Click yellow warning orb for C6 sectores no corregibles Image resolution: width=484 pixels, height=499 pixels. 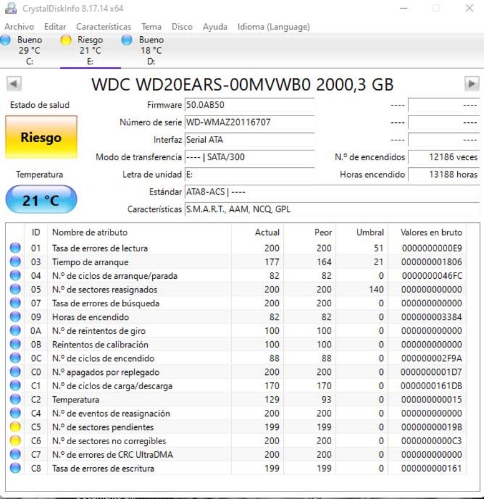coord(15,440)
